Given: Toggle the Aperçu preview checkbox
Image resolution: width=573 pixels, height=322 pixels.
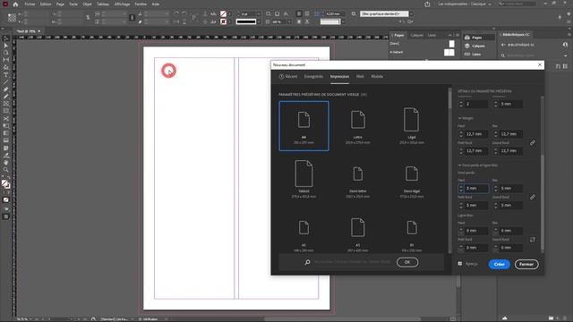Looking at the screenshot, I should 459,264.
